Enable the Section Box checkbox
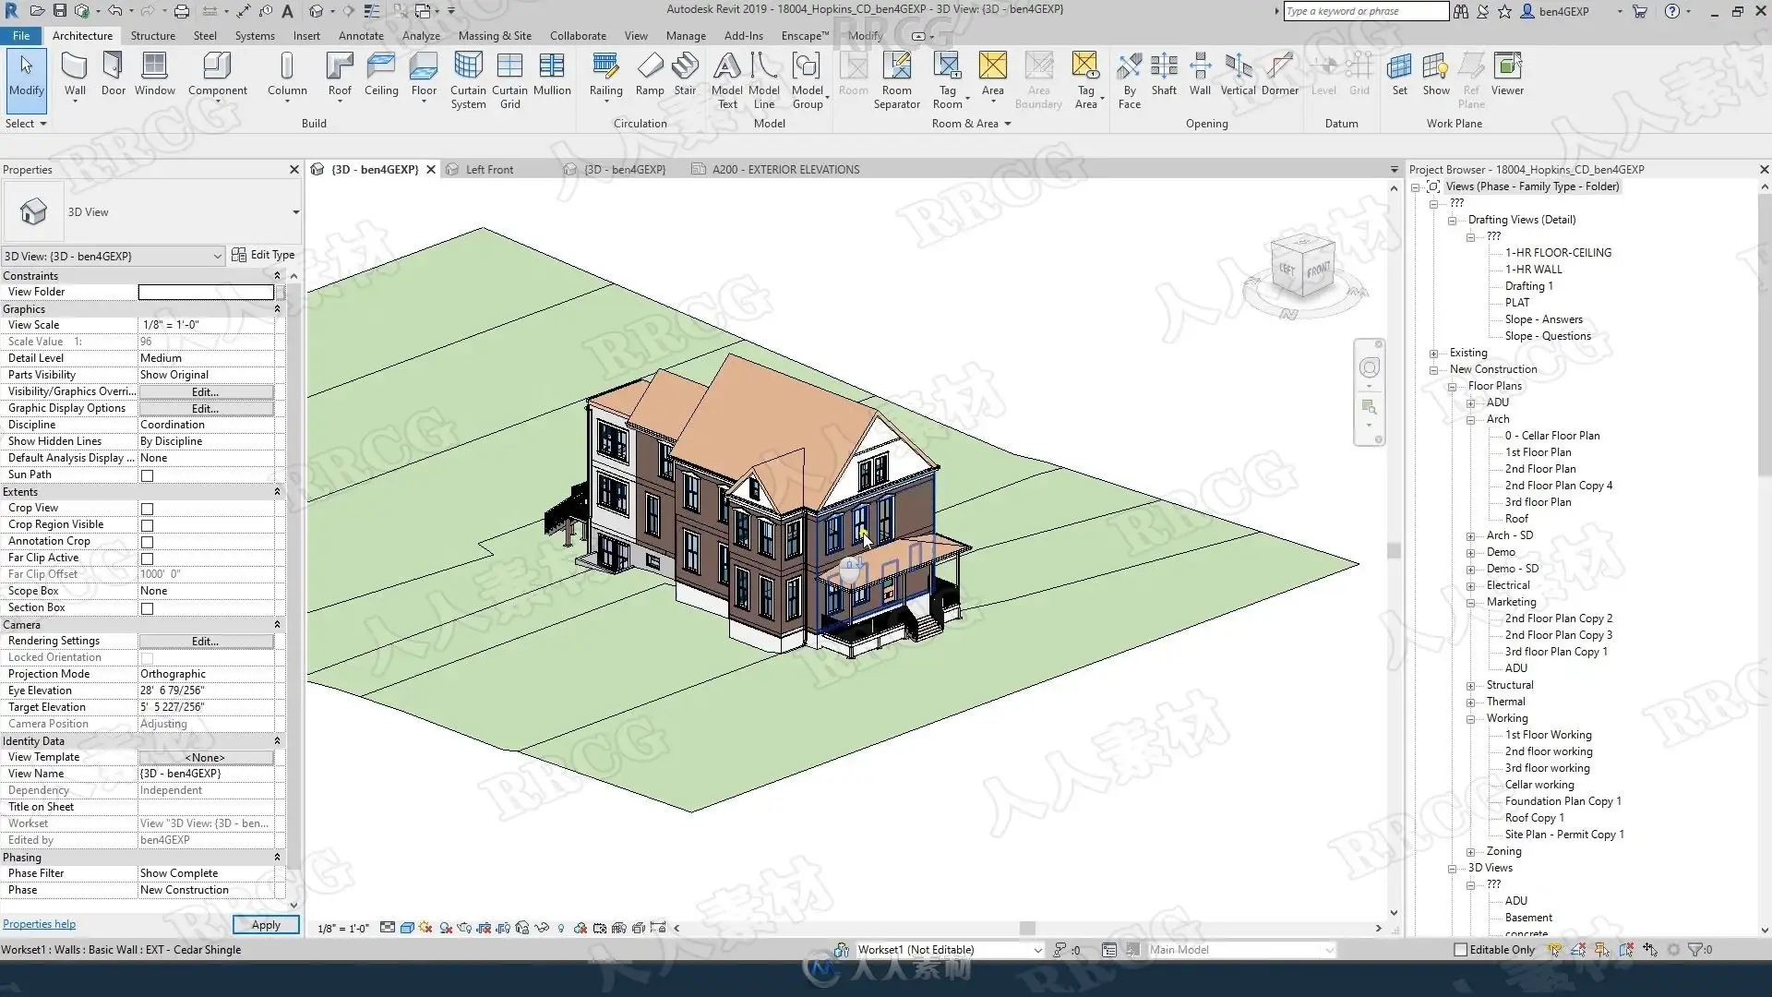1772x997 pixels. point(147,608)
